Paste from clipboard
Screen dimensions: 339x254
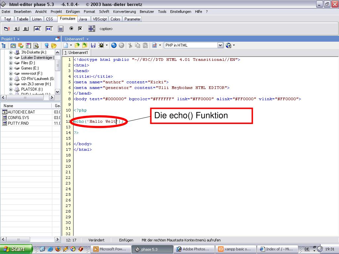[146, 45]
